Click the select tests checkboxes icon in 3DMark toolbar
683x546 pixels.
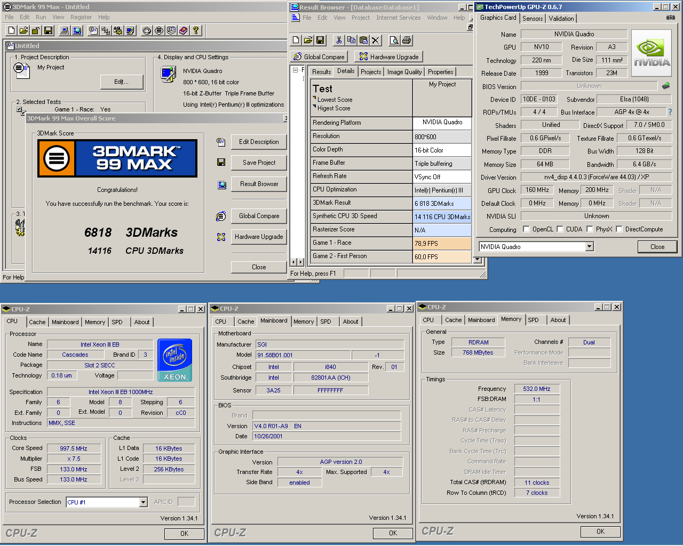tap(106, 31)
